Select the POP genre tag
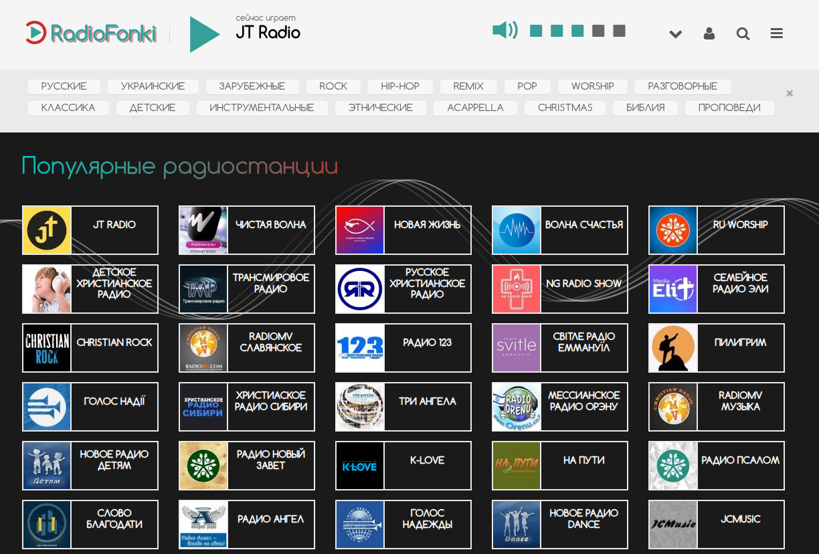The height and width of the screenshot is (554, 819). click(x=527, y=86)
